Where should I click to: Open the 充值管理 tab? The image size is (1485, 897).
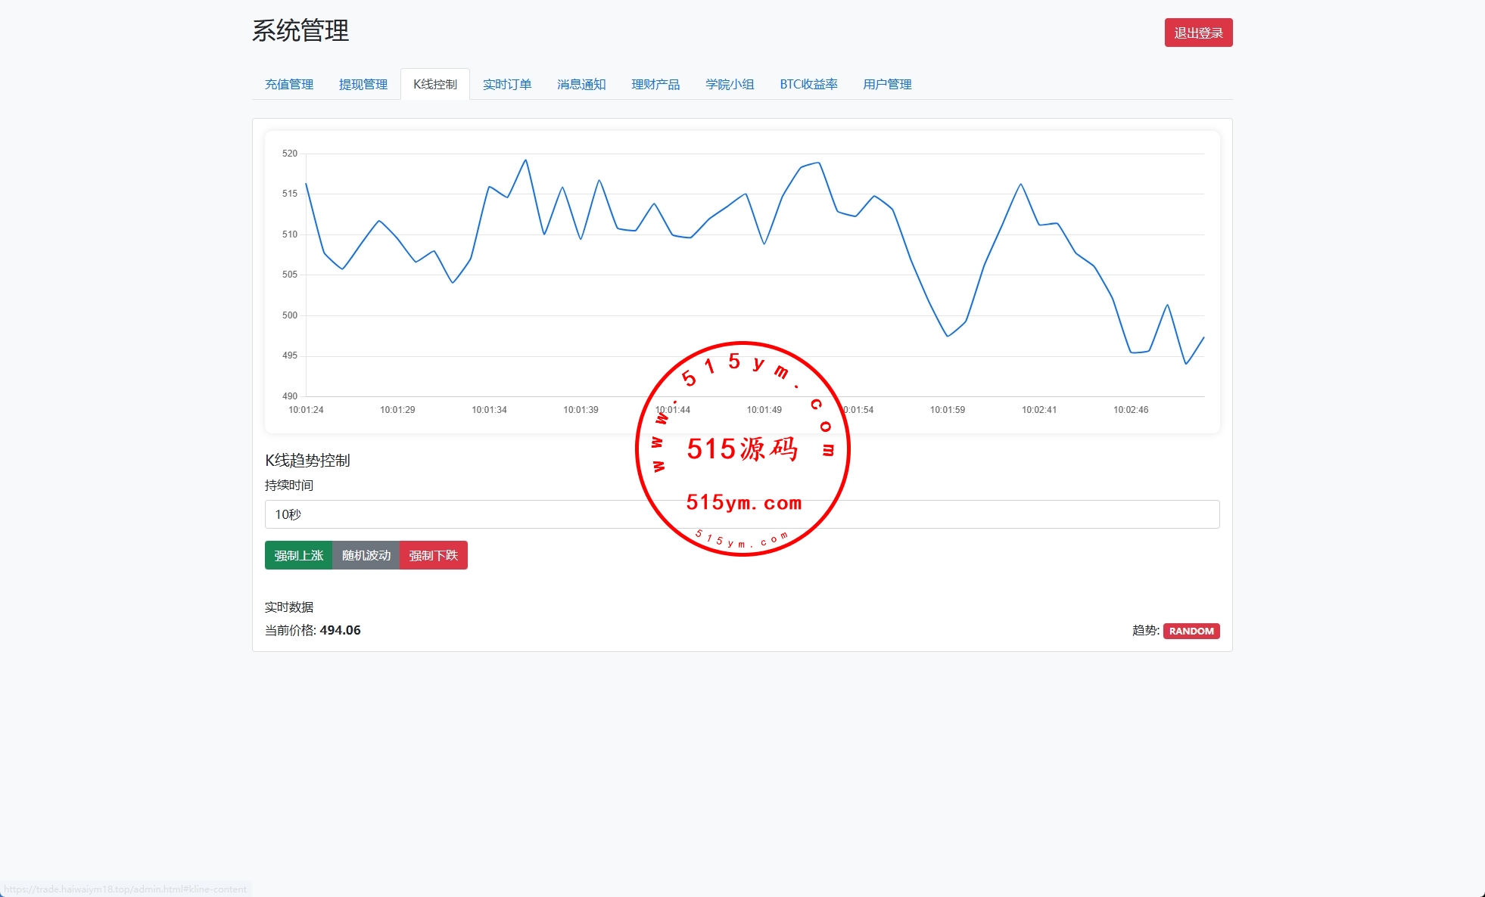(288, 84)
